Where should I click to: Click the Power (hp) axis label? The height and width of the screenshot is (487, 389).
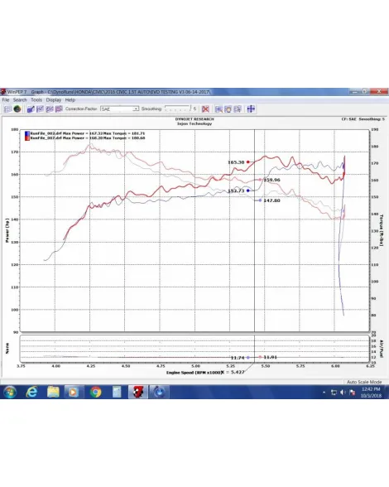tap(7, 230)
